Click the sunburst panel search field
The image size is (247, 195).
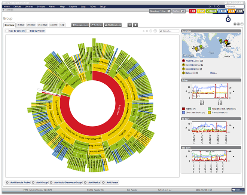[170, 31]
